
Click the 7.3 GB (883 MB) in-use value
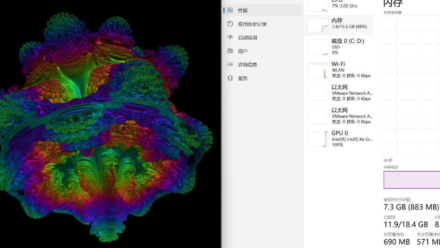[411, 207]
